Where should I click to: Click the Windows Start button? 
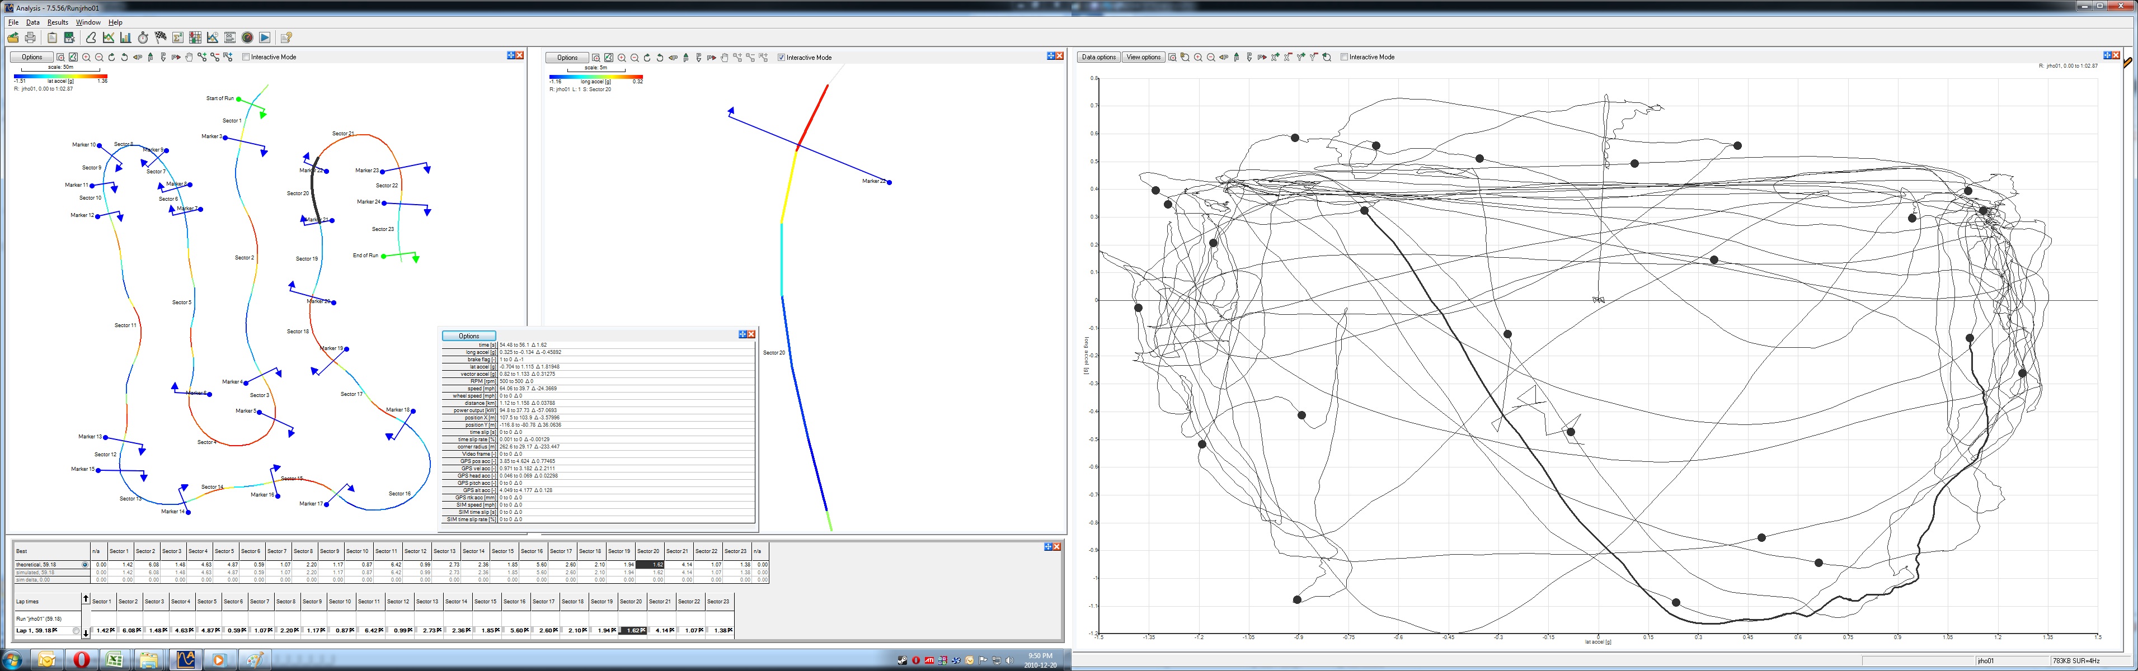[12, 660]
